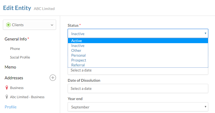
Task: Select Personal status option
Action: (78, 55)
